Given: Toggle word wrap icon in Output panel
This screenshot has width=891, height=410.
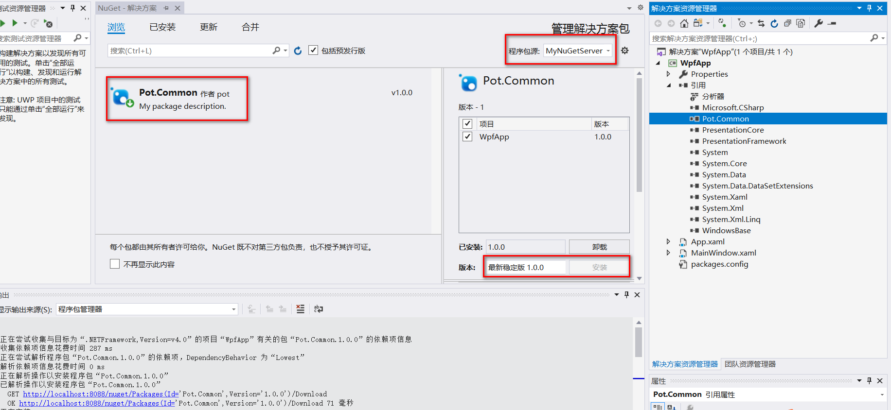Looking at the screenshot, I should [319, 309].
